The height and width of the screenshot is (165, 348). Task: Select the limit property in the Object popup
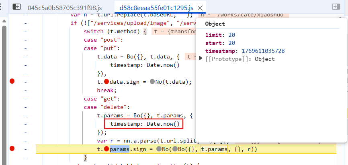coord(213,35)
